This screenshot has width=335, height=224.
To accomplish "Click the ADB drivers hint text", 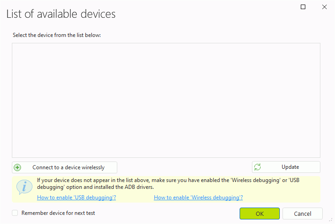I will tap(168, 184).
